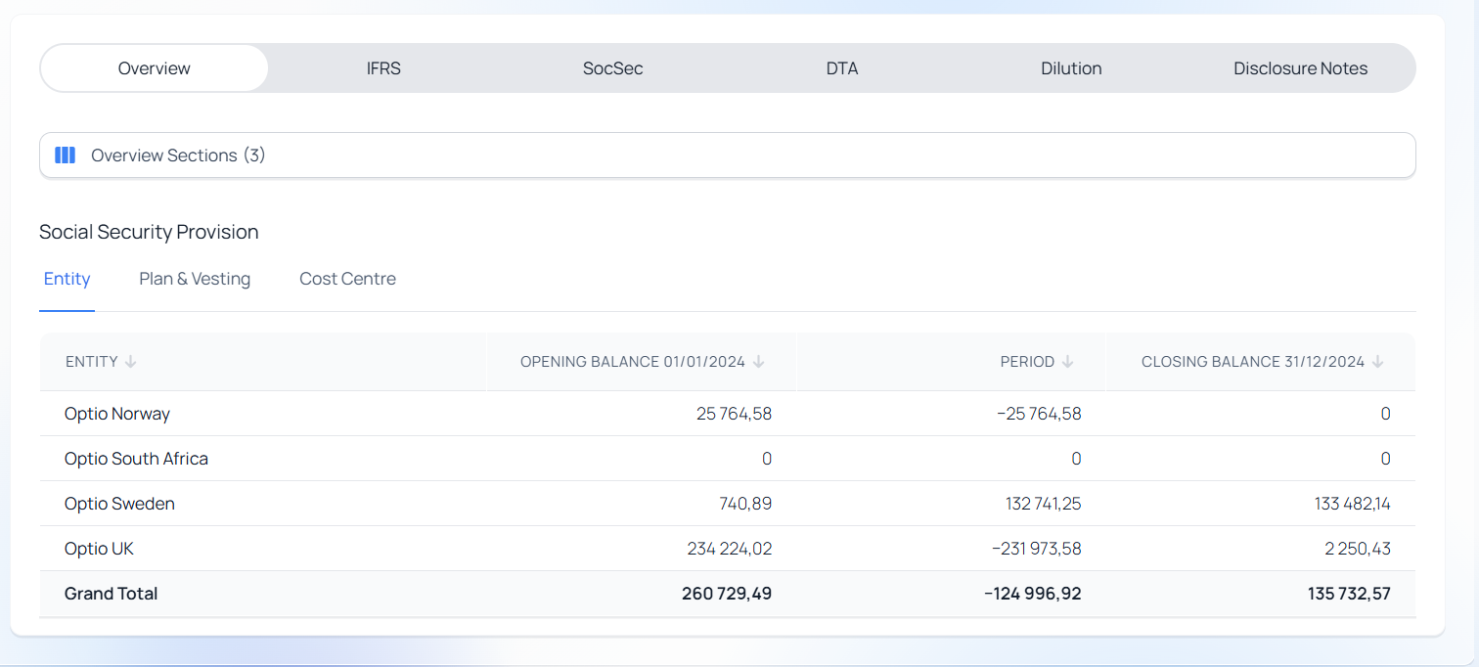The image size is (1479, 667).
Task: Click the Grand Total row label
Action: 111,594
